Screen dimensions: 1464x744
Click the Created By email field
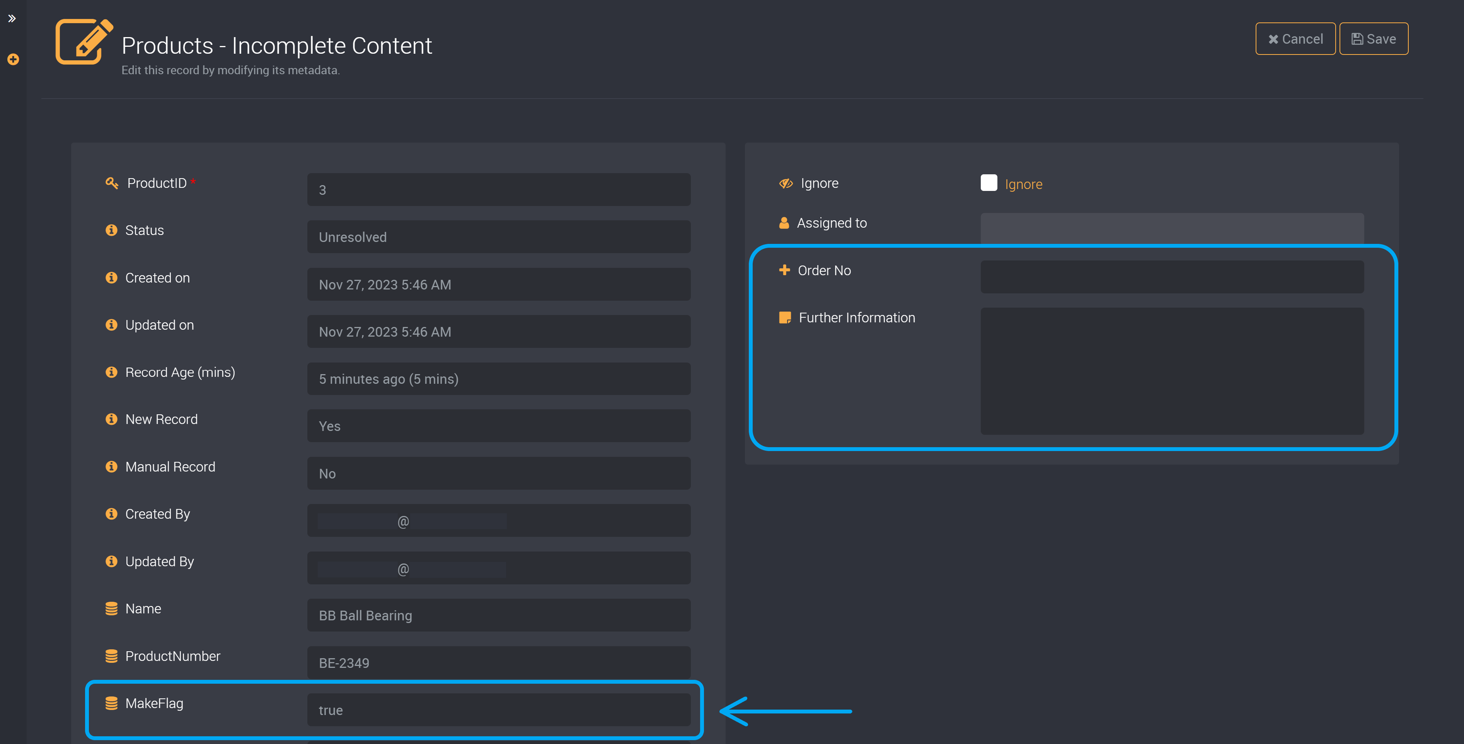point(499,521)
